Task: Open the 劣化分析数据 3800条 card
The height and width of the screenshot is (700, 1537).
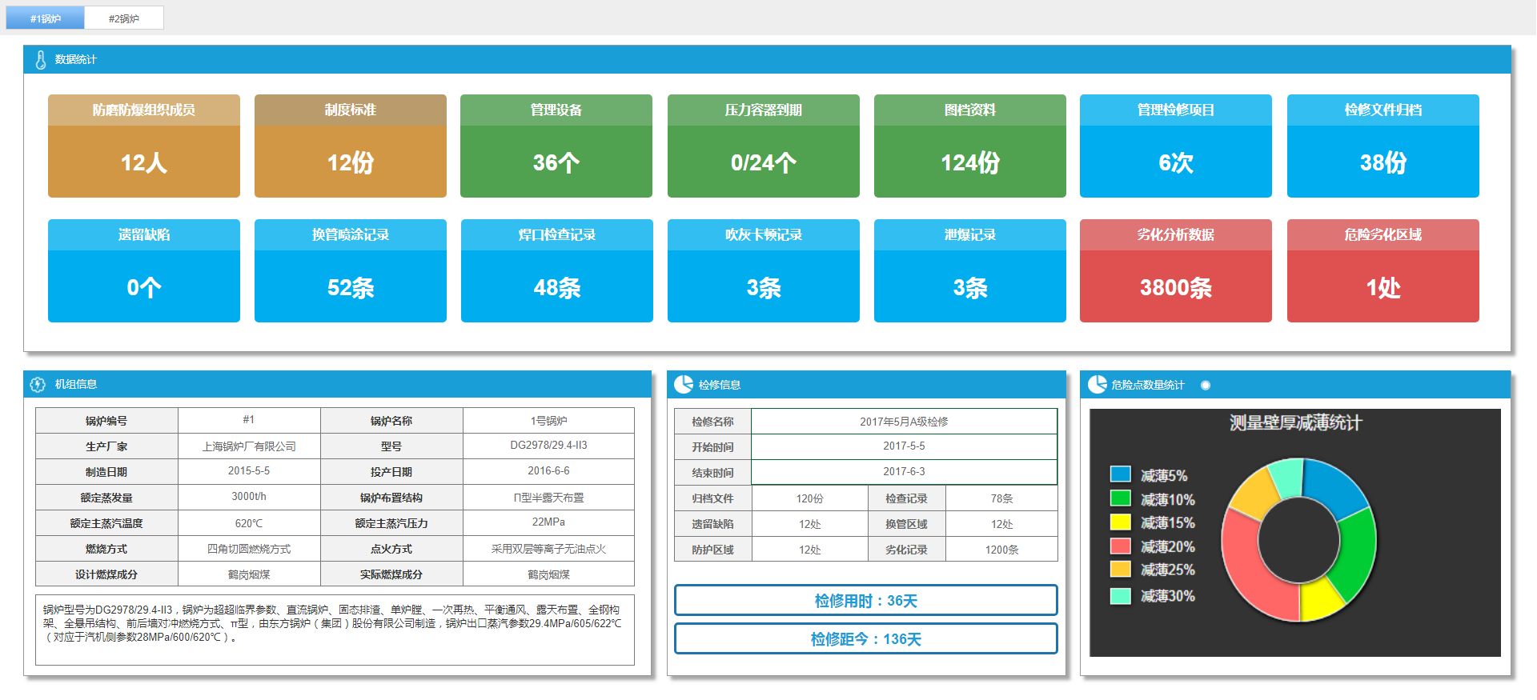Action: (x=1176, y=270)
